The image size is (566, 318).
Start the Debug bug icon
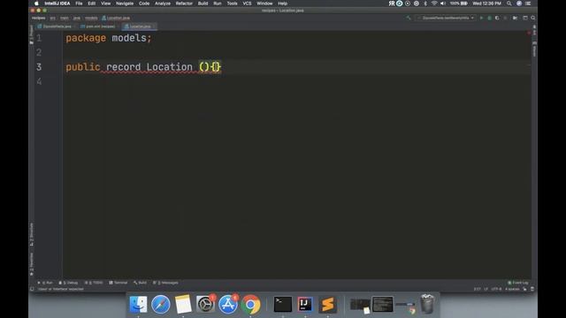tap(489, 18)
